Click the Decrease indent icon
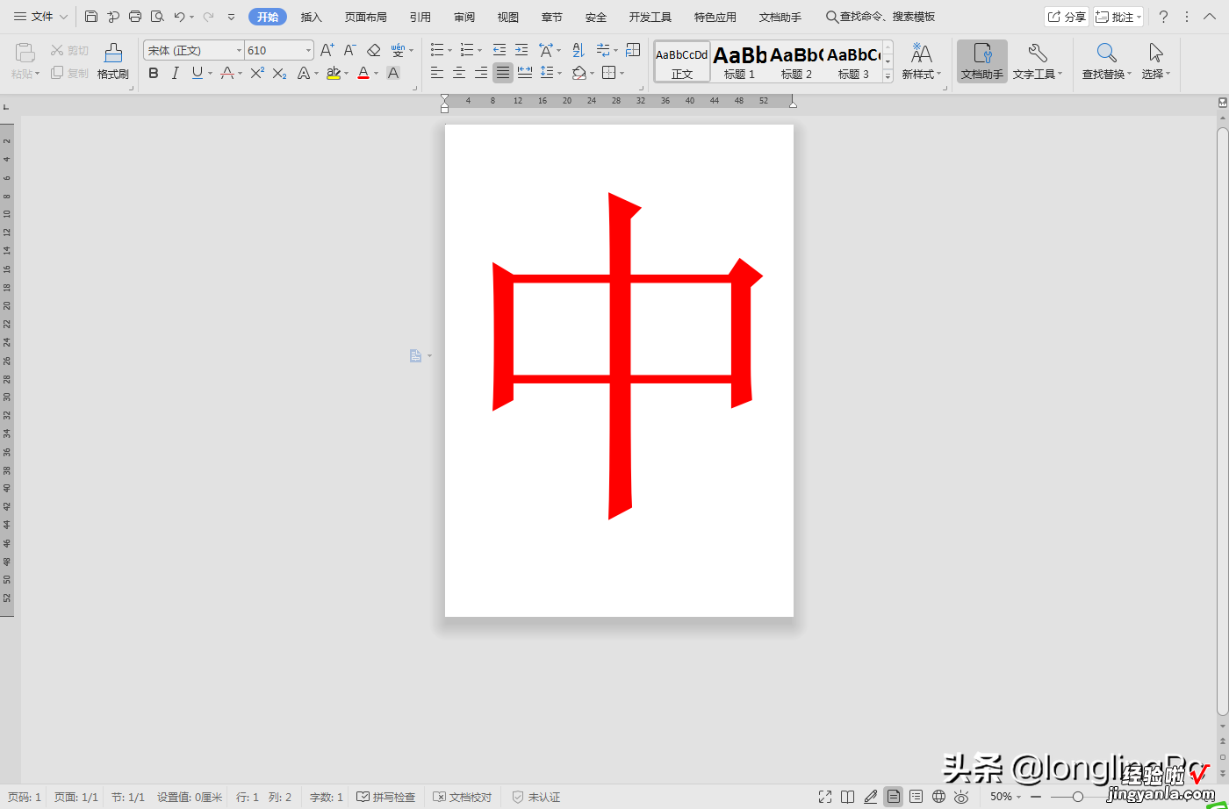The width and height of the screenshot is (1229, 809). pyautogui.click(x=500, y=50)
